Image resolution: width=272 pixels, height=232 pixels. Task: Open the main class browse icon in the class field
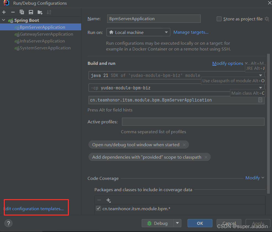pyautogui.click(x=260, y=100)
